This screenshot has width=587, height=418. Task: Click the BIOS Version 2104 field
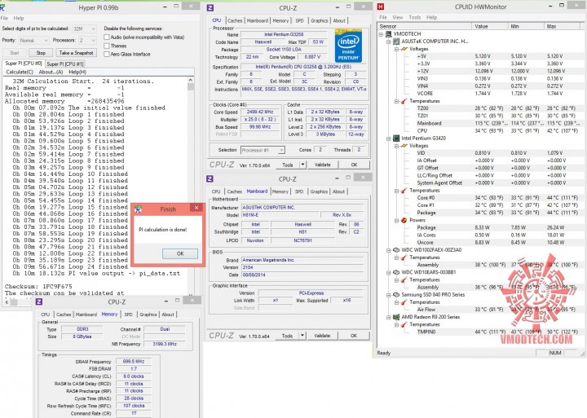point(302,267)
